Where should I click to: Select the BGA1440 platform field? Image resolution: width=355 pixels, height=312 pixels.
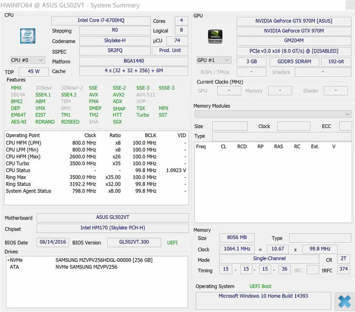133,61
